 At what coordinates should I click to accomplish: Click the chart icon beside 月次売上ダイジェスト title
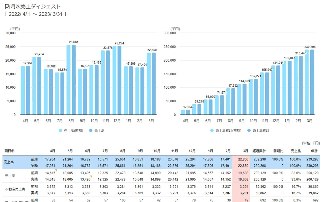pyautogui.click(x=7, y=7)
